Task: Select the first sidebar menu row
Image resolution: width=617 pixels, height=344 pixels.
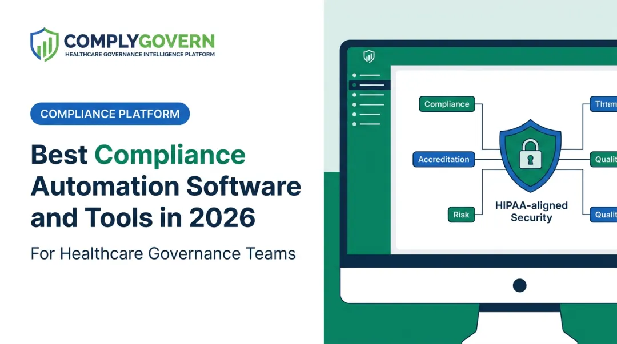Action: (367, 75)
